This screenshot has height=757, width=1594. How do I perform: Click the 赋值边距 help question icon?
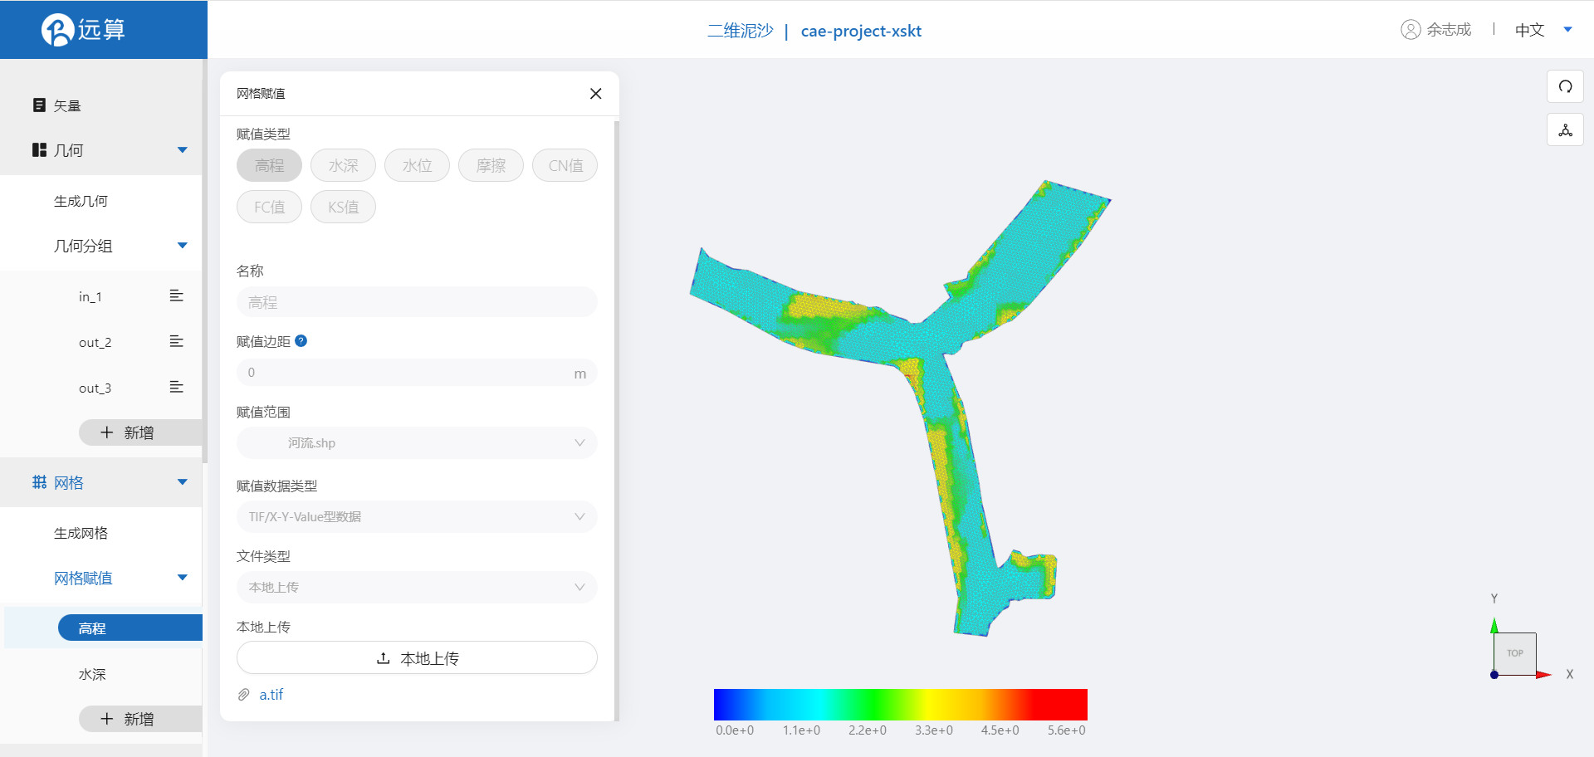[x=301, y=341]
